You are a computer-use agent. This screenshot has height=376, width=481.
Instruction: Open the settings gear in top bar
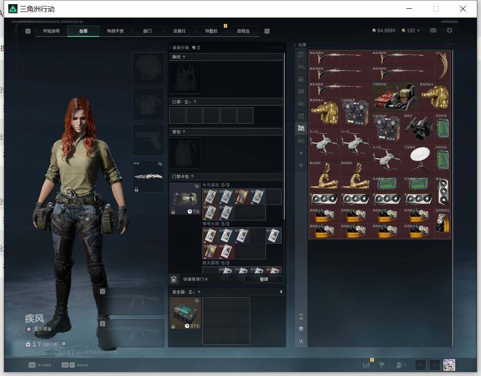(x=450, y=30)
